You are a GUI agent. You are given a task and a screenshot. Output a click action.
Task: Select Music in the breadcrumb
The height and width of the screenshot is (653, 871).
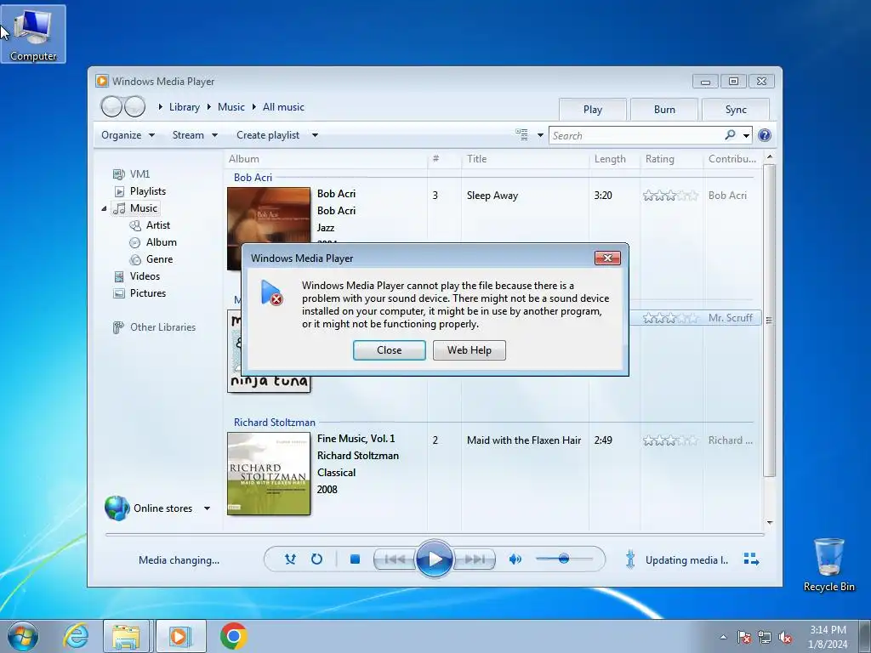231,107
